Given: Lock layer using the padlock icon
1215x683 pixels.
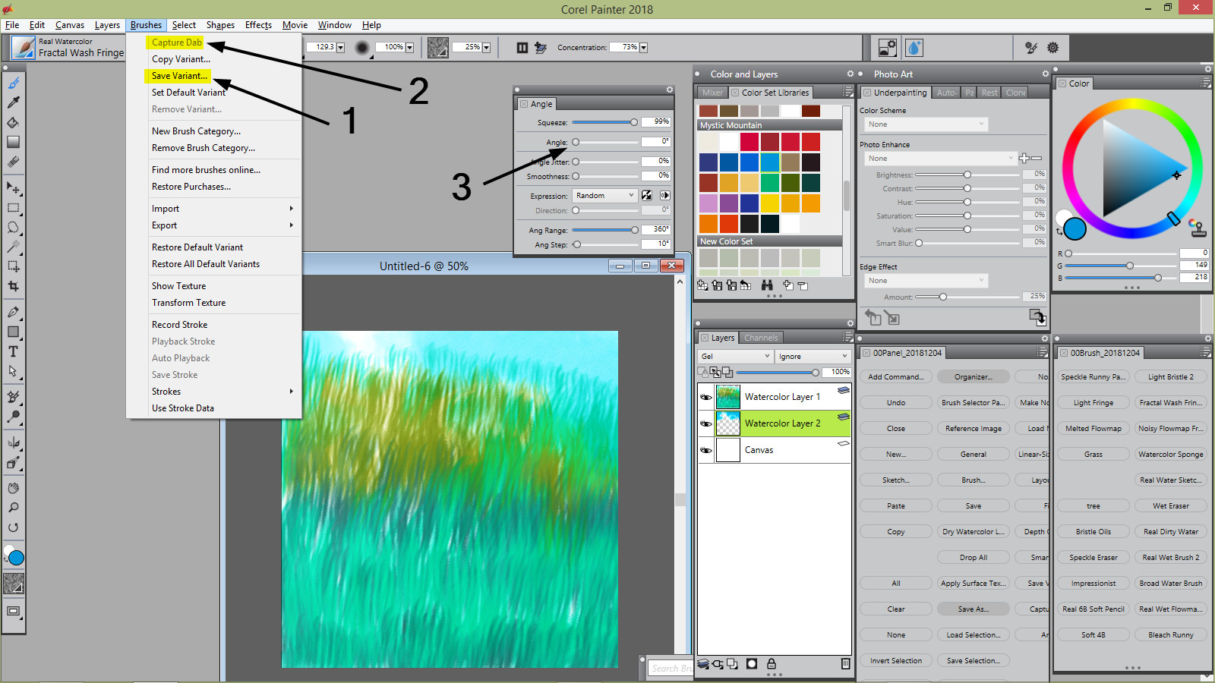Looking at the screenshot, I should click(772, 664).
